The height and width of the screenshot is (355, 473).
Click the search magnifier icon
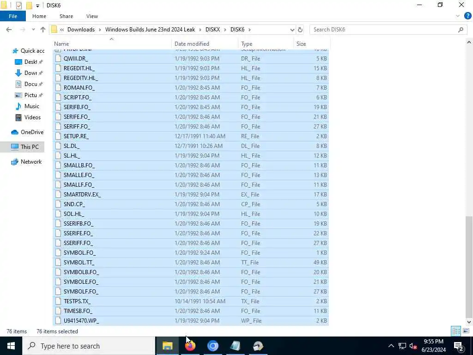tap(461, 30)
